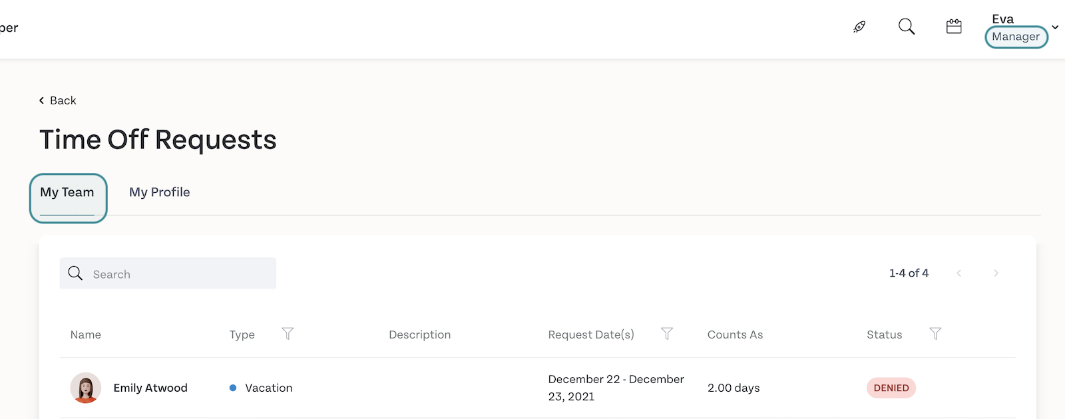Click the rocket icon in the header
The height and width of the screenshot is (419, 1065).
pos(859,27)
